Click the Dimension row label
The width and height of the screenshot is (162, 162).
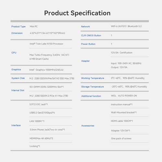click(17, 33)
